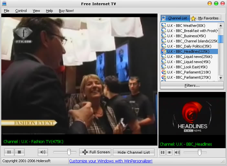Click the Real icon beside BBC_Business(45K)
Viewport: 227px width, 166px height.
pyautogui.click(x=164, y=36)
